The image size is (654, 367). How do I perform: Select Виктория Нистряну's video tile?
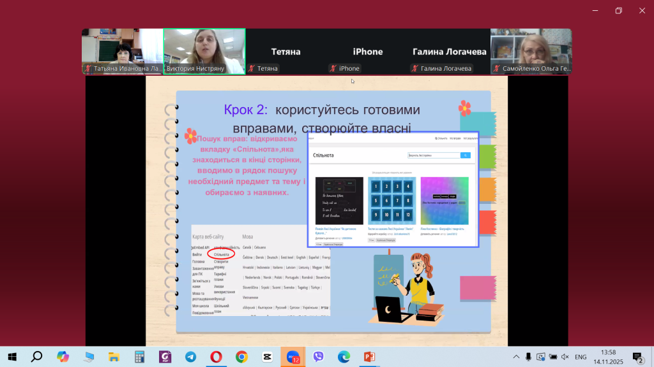[204, 51]
